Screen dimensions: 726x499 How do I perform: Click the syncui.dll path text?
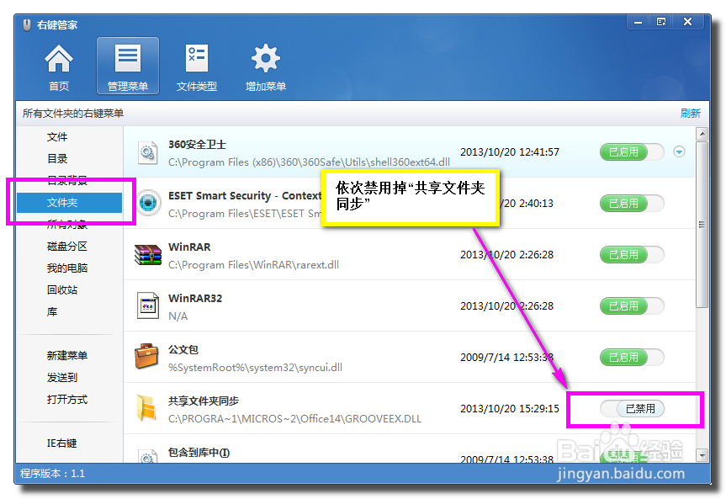click(x=255, y=368)
